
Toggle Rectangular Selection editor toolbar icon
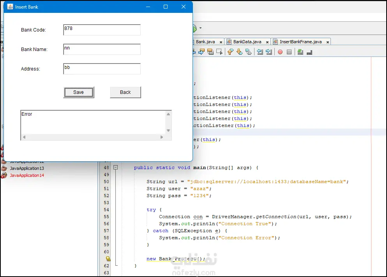pos(219,52)
